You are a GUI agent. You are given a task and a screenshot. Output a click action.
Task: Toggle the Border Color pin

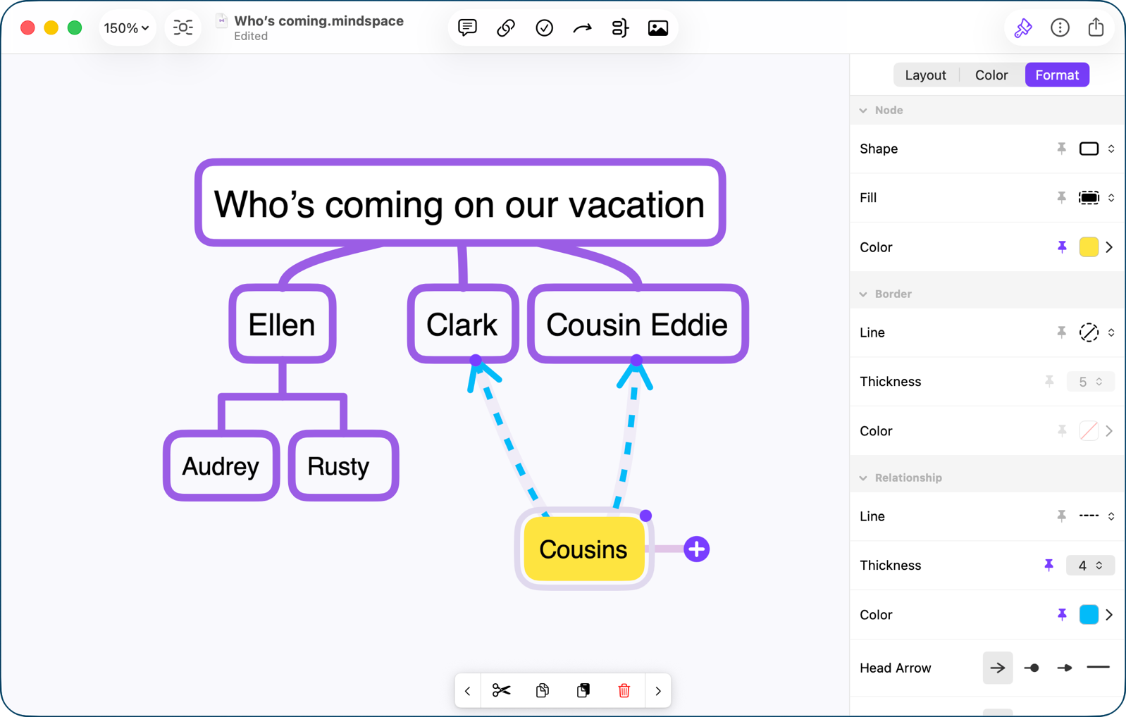tap(1062, 431)
